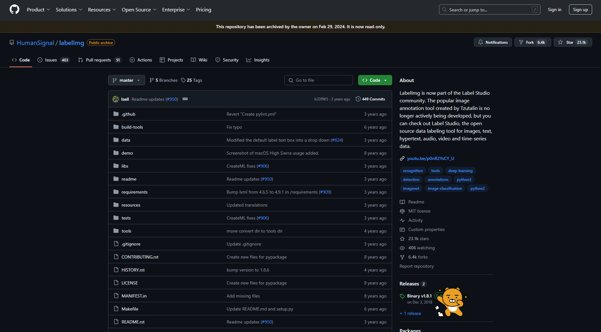
Task: Switch to the Pull requests tab
Action: pos(100,60)
